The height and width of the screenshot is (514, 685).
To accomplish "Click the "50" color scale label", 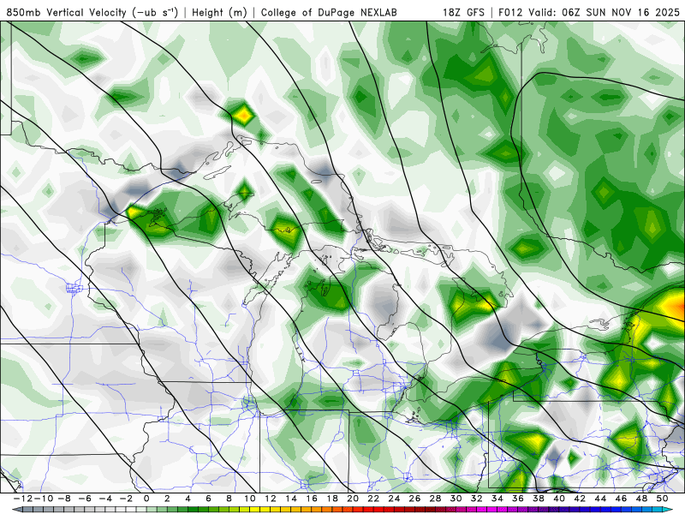I will (x=662, y=499).
